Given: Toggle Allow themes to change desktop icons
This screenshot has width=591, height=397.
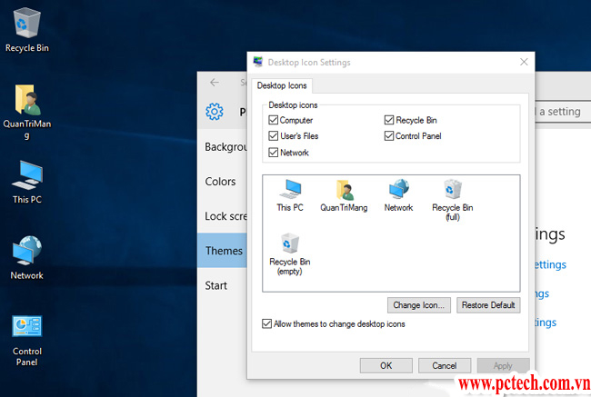Looking at the screenshot, I should pos(266,323).
